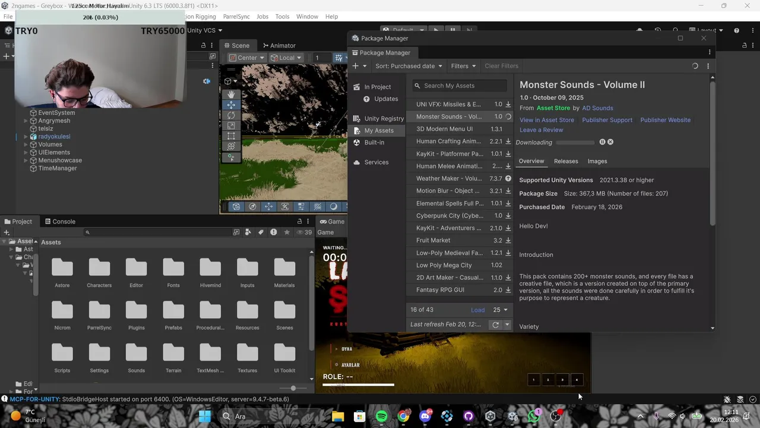The height and width of the screenshot is (428, 760).
Task: Click the Search My Assets field
Action: pyautogui.click(x=460, y=86)
